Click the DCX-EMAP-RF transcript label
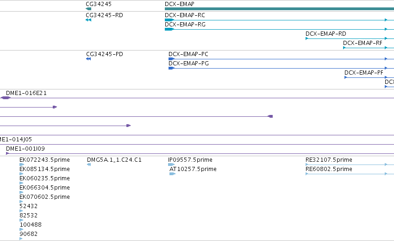This screenshot has width=394, height=241. 363,43
